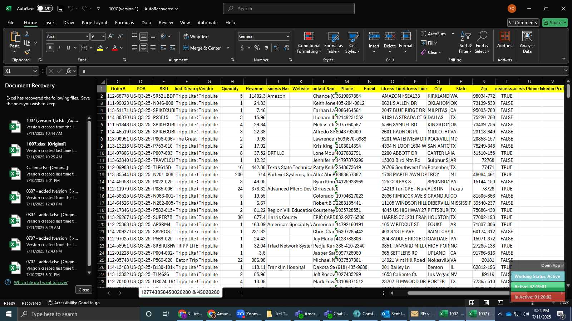This screenshot has height=321, width=572.
Task: Toggle Bold formatting
Action: pos(50,48)
